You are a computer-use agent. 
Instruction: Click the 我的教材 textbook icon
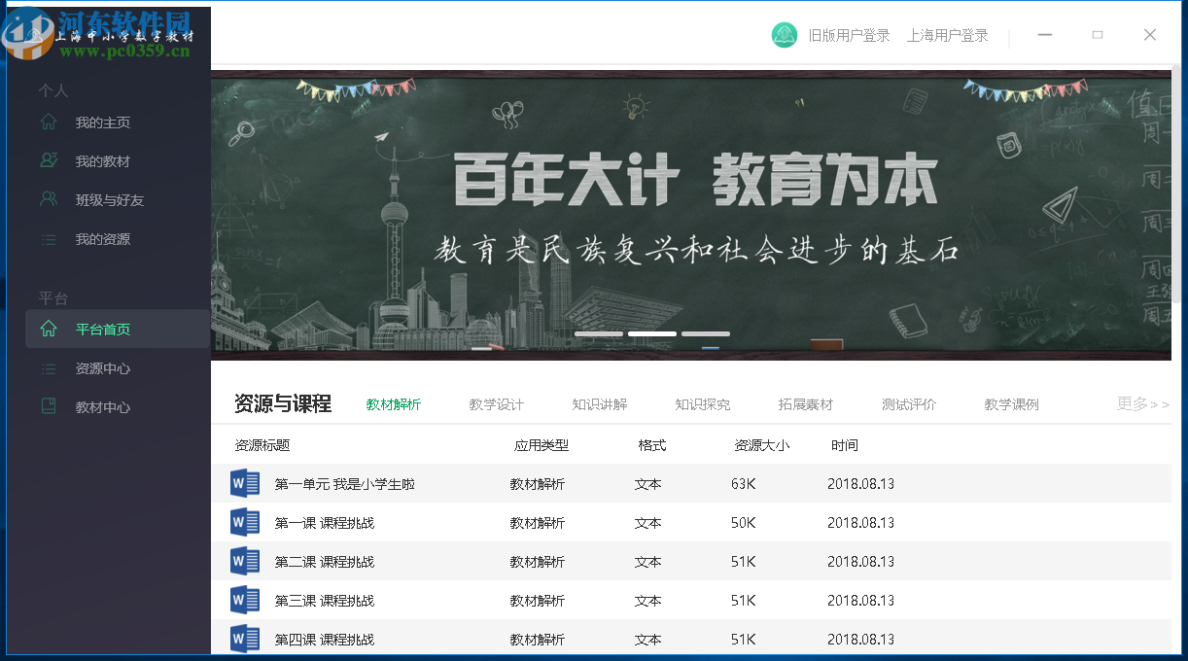pyautogui.click(x=49, y=160)
